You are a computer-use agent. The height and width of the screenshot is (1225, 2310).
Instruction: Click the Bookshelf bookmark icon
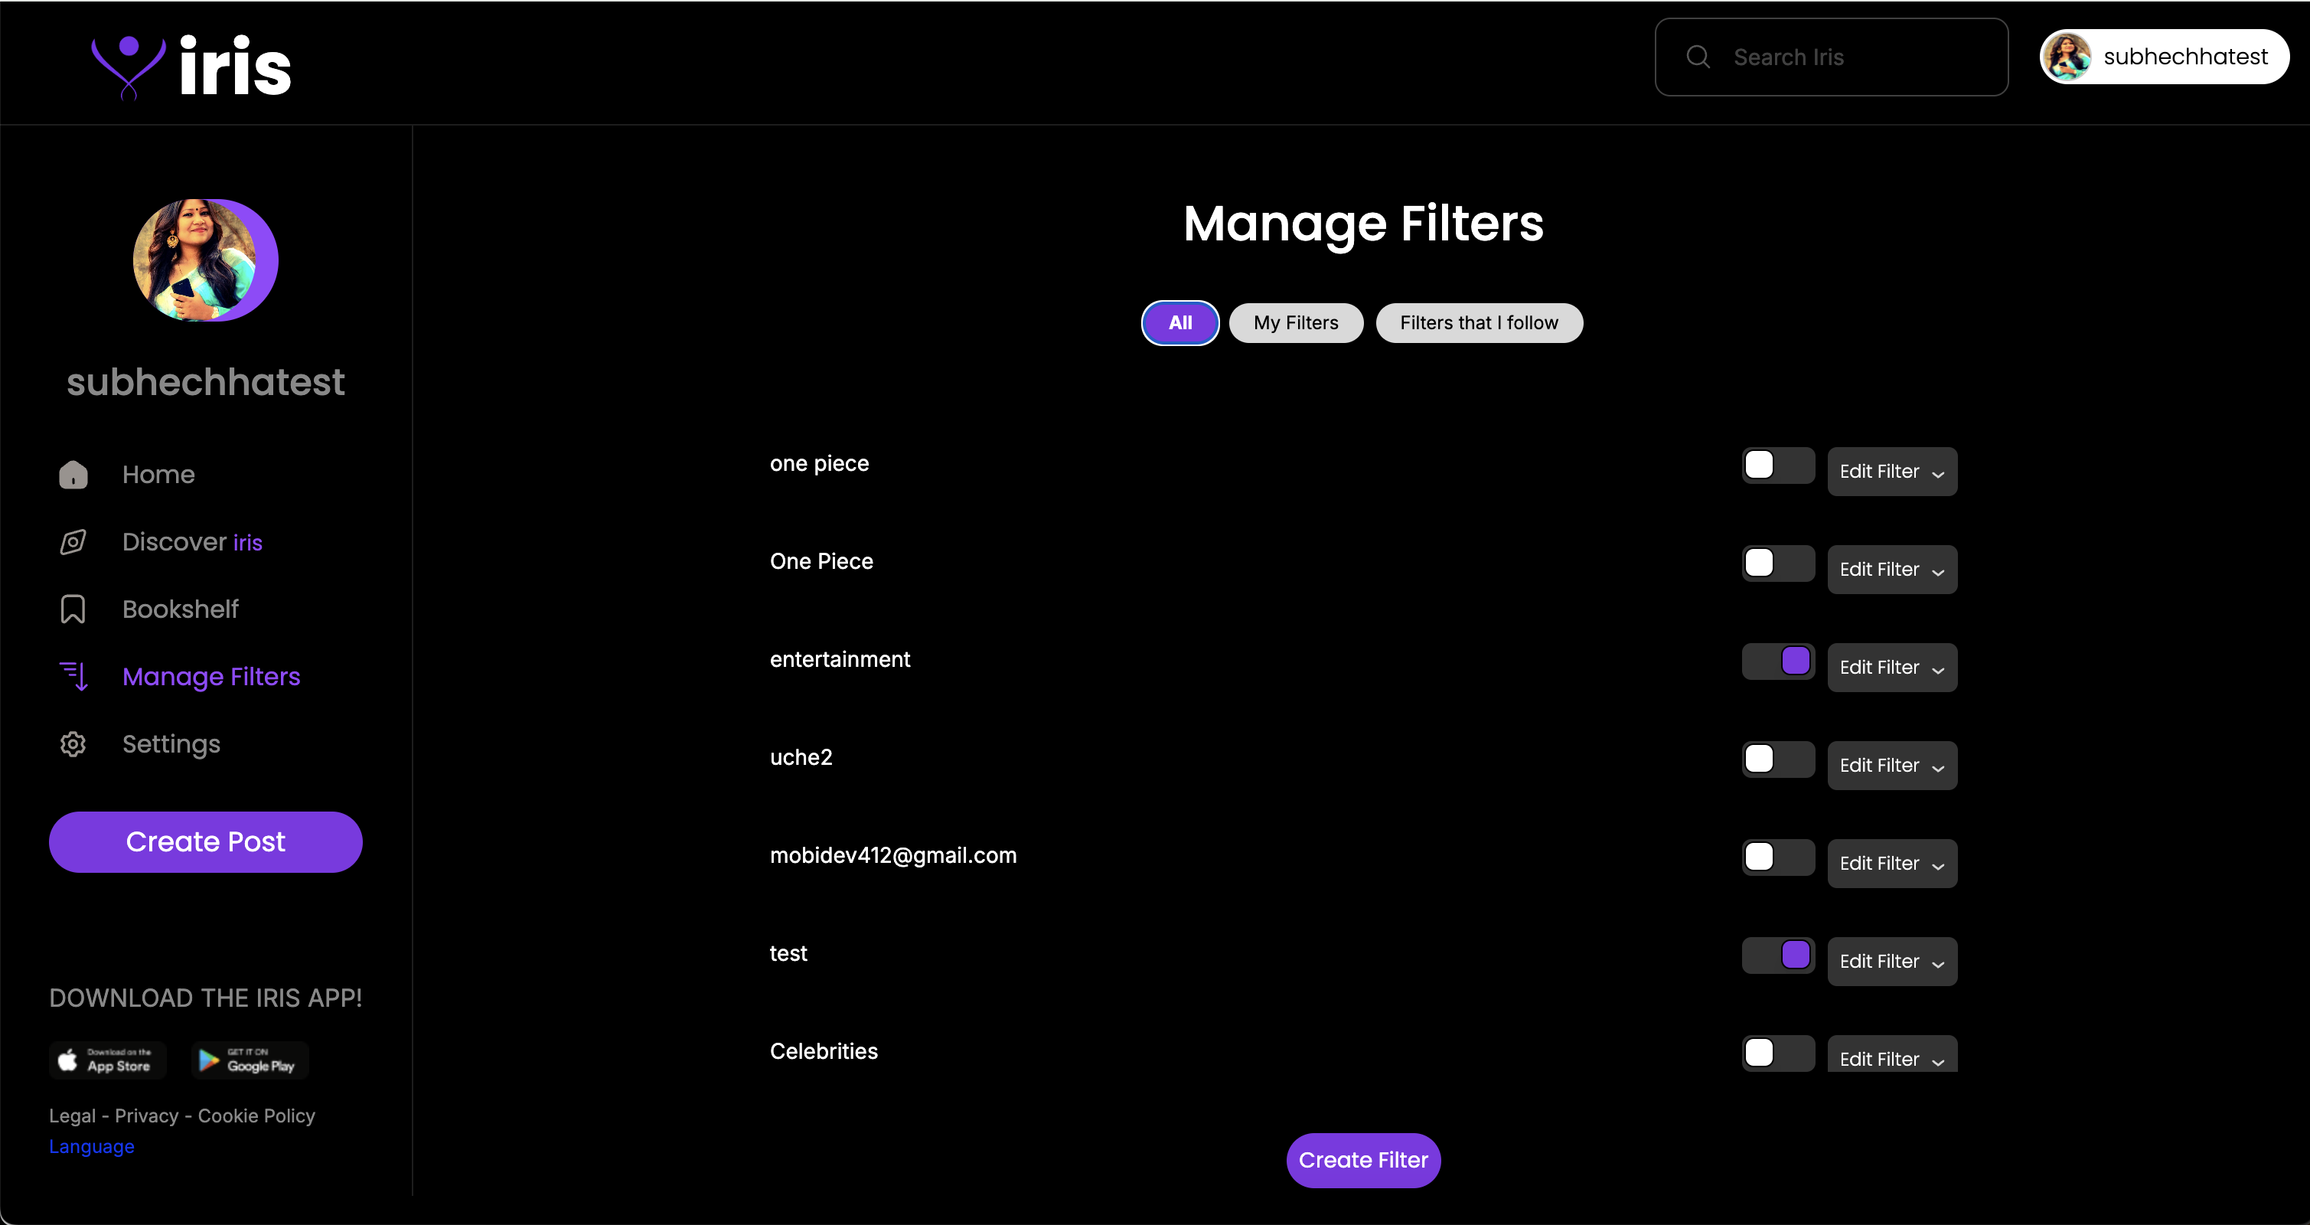[73, 609]
